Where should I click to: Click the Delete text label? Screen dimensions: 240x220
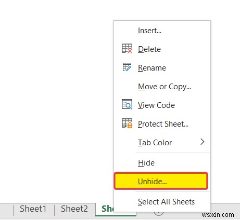[149, 49]
